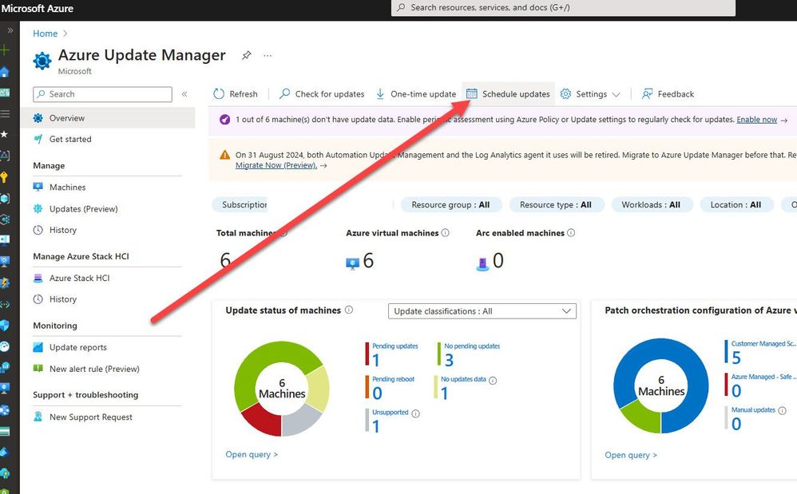Click the New alert rule icon

(x=38, y=368)
